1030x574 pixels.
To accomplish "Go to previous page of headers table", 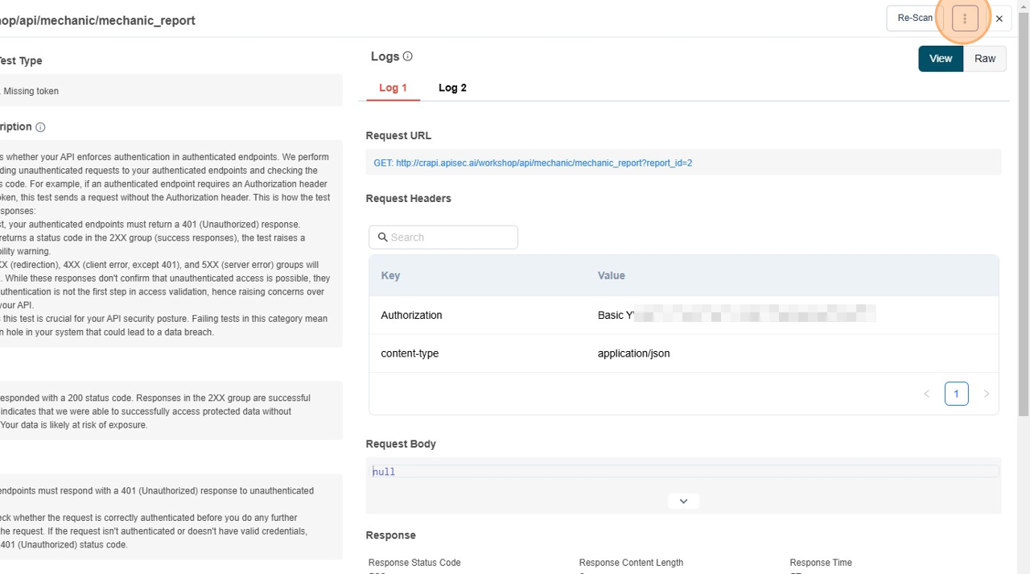I will [x=926, y=394].
